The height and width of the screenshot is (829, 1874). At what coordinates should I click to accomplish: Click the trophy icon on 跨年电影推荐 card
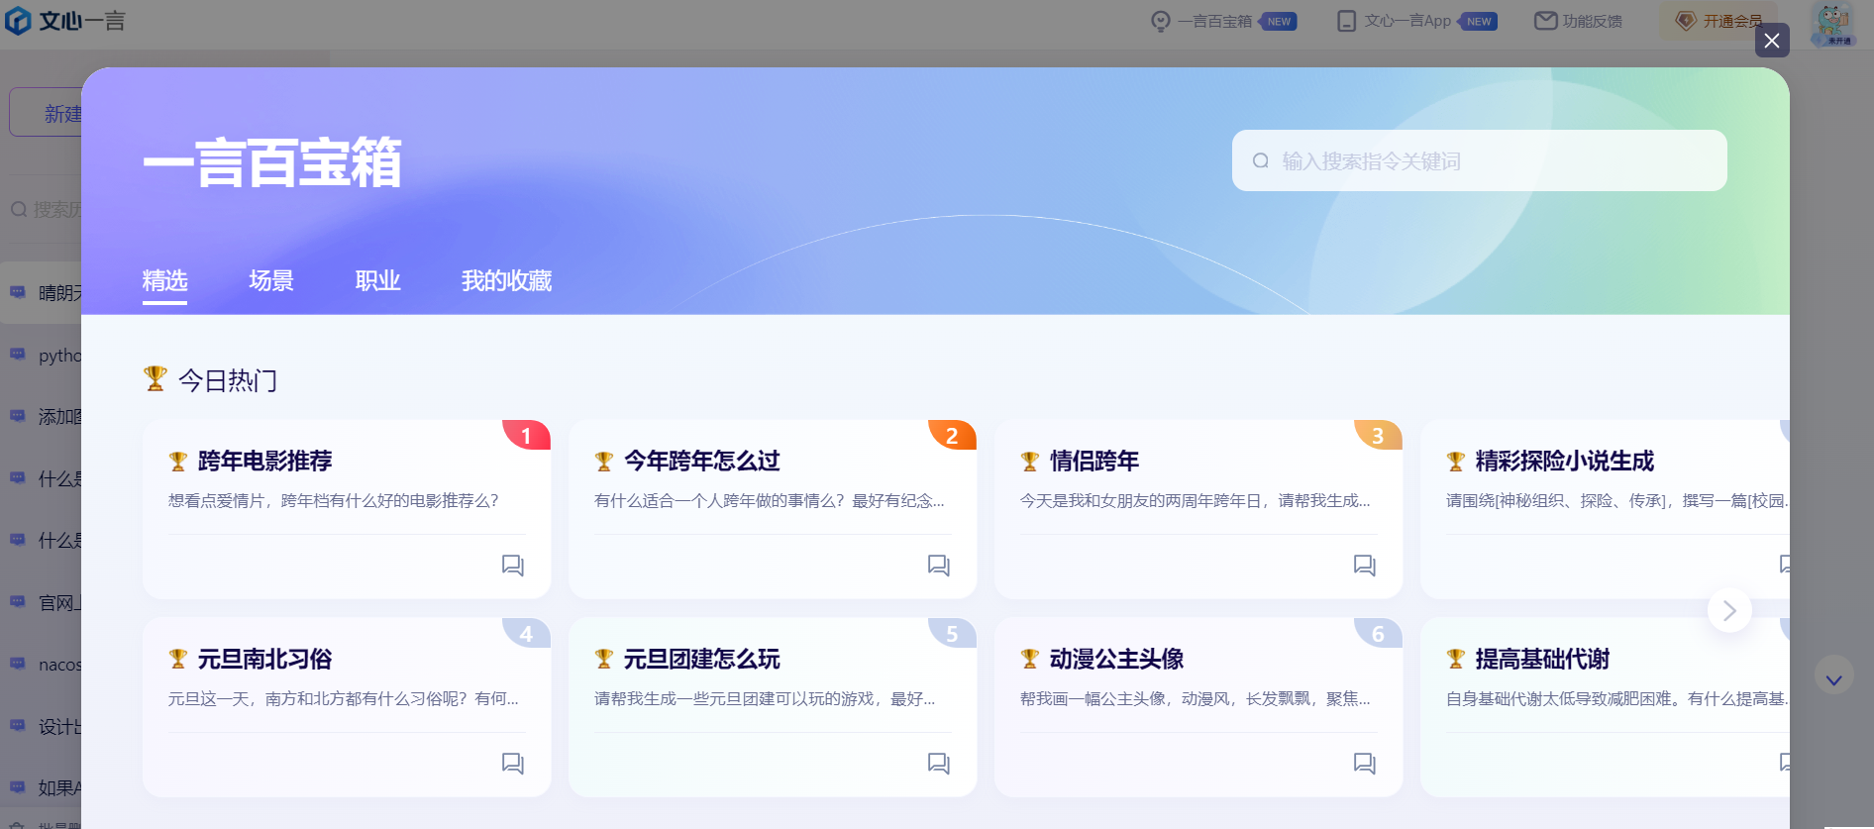pos(178,462)
